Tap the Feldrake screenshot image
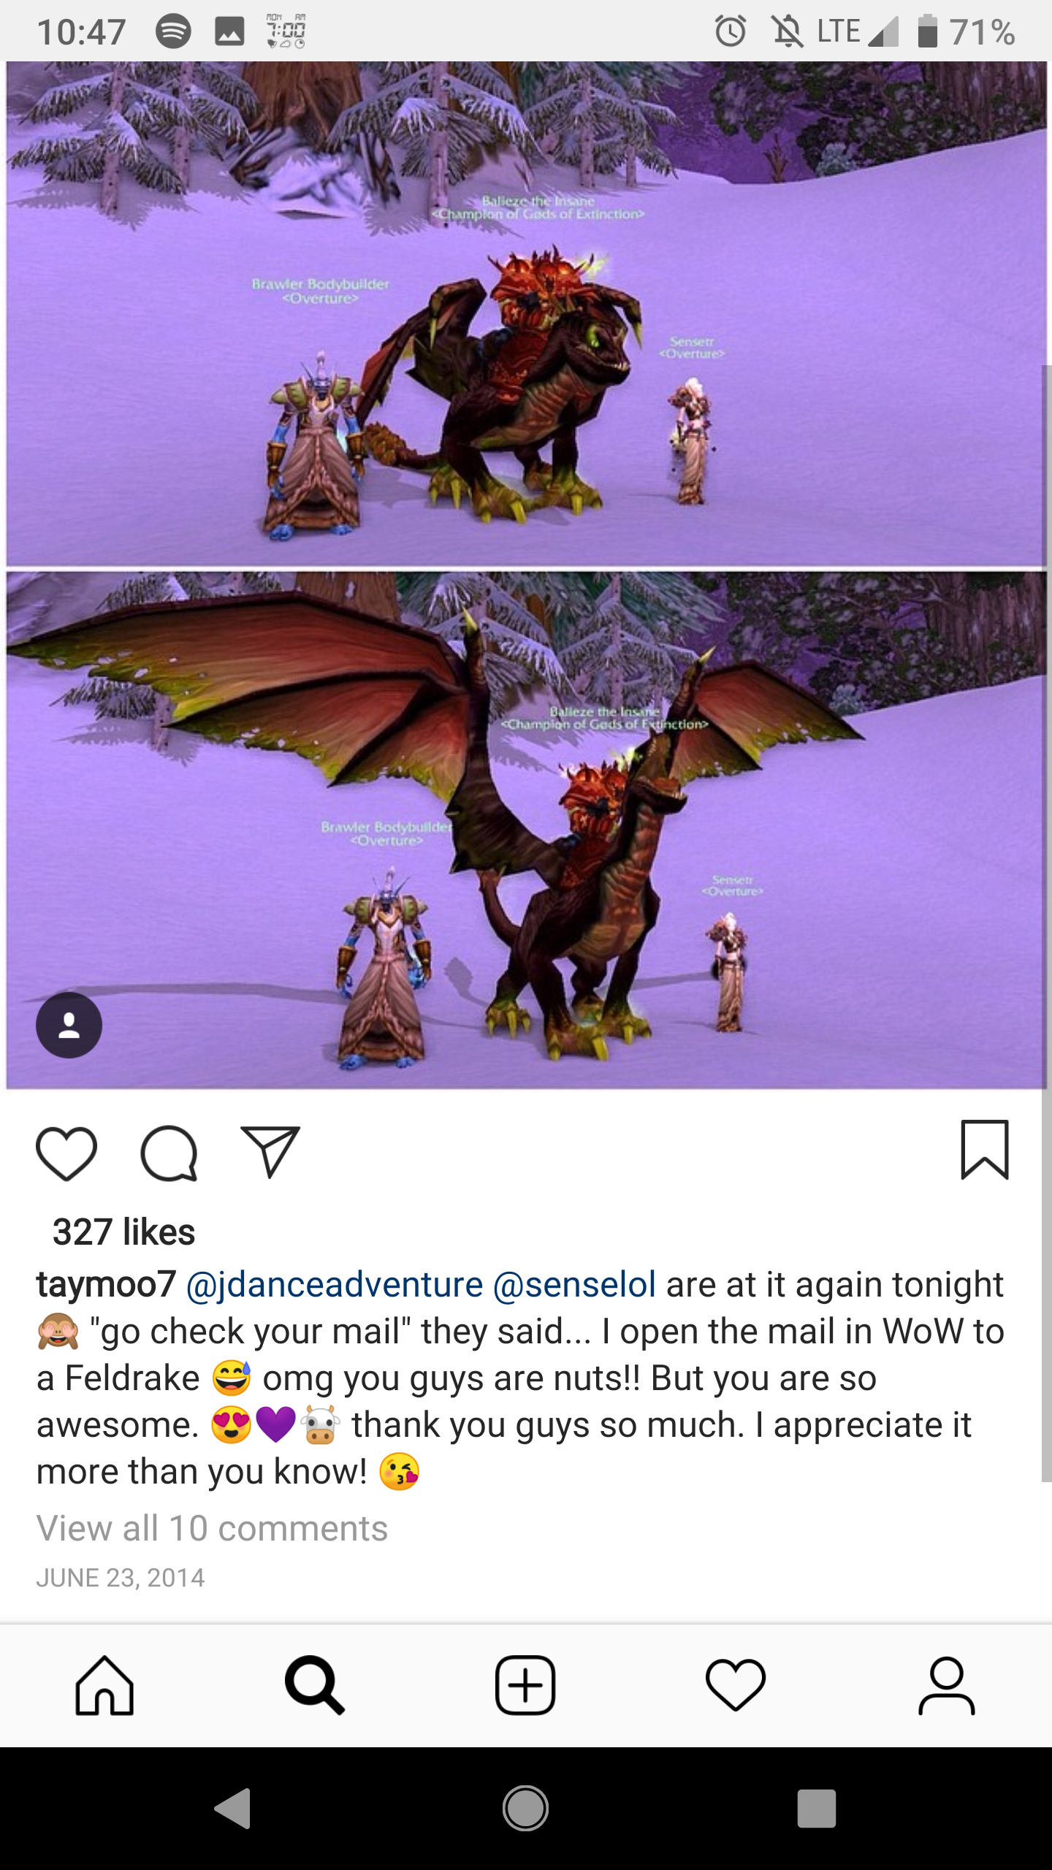 pos(526,575)
